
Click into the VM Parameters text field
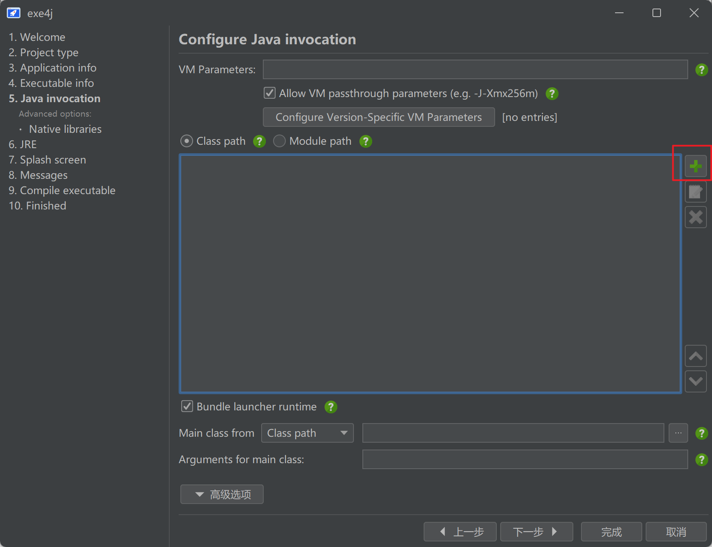[x=475, y=69]
